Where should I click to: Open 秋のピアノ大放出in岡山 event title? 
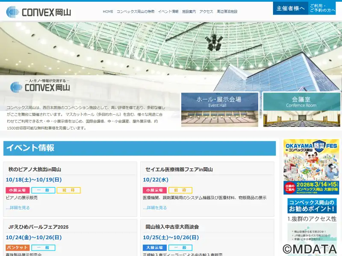35,169
